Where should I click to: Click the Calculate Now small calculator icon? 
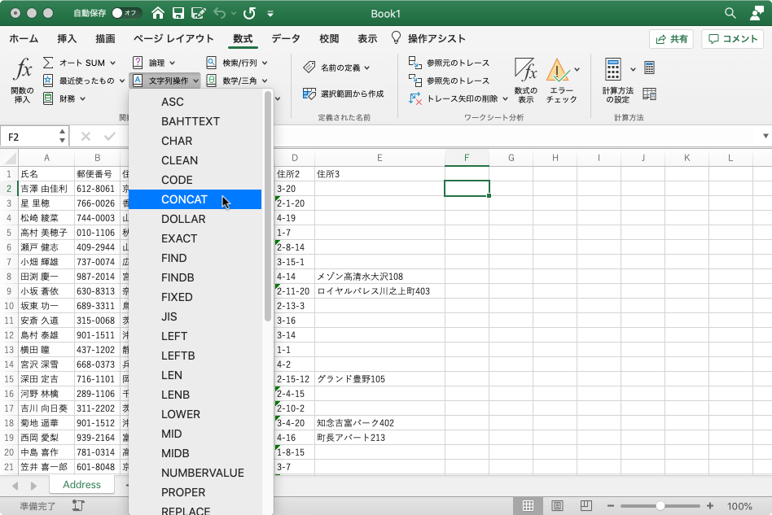(649, 68)
